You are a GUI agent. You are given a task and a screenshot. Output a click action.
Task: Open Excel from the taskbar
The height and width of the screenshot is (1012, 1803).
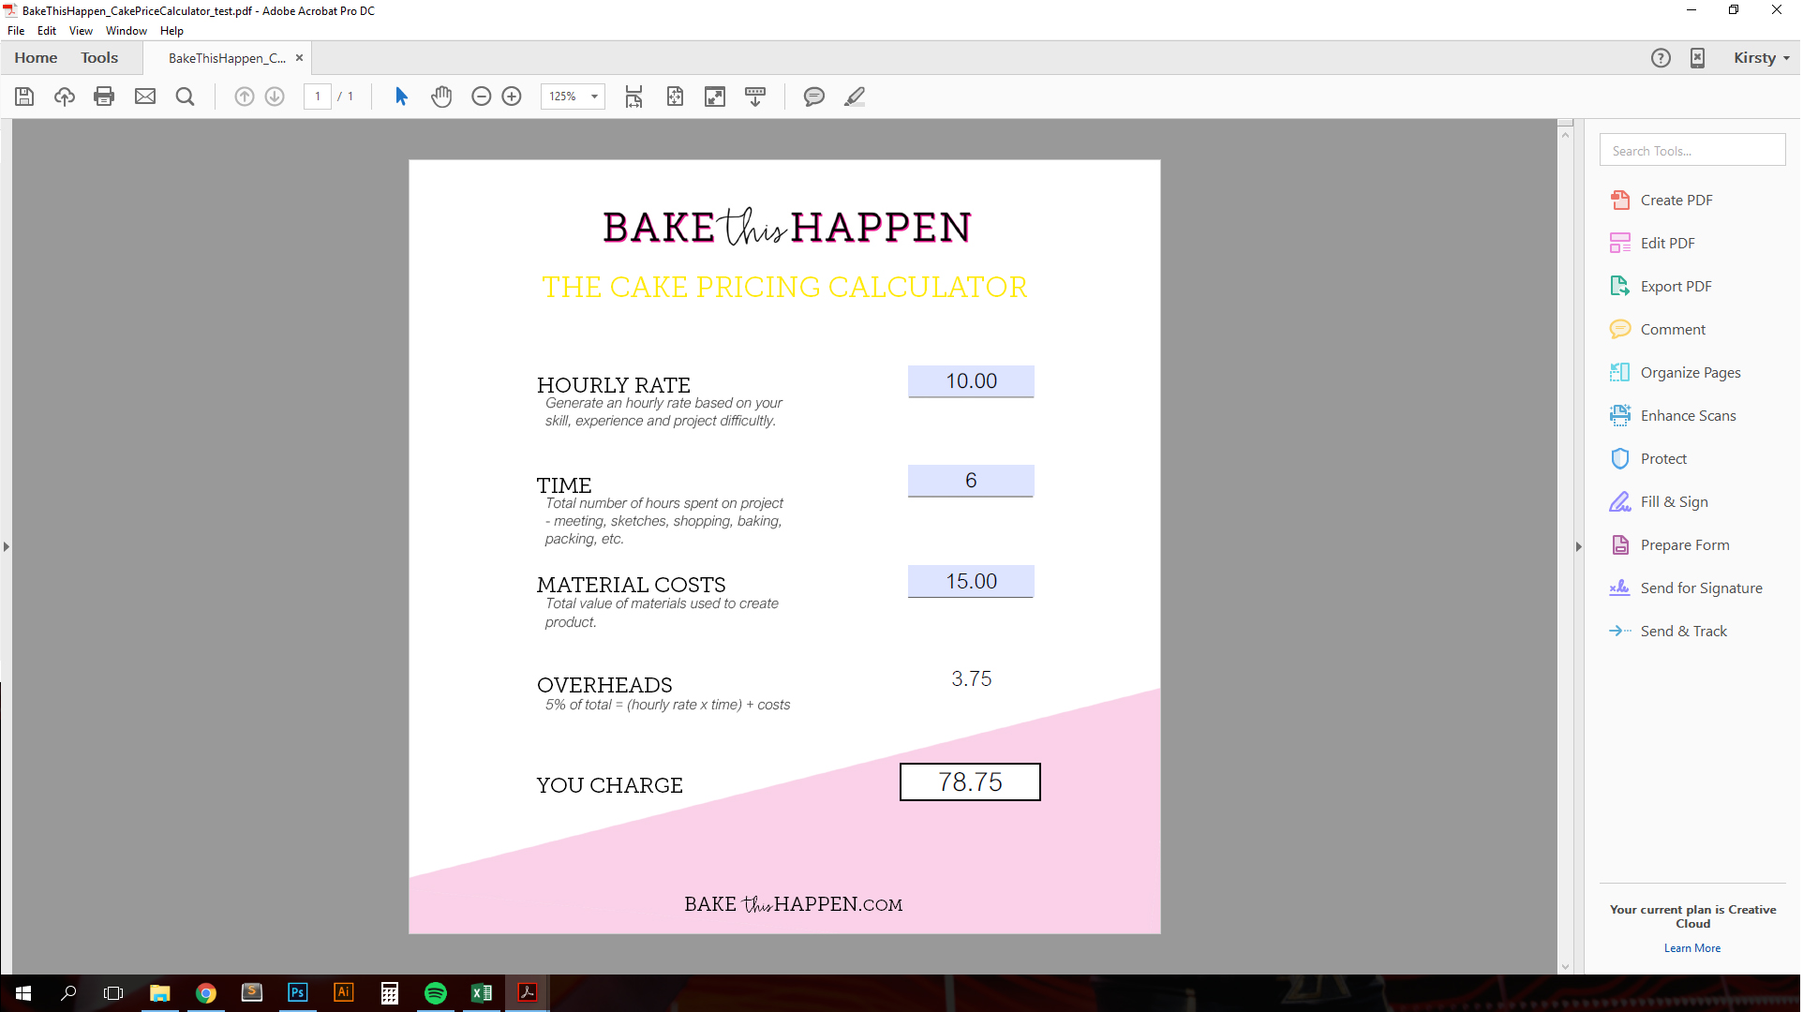point(482,993)
